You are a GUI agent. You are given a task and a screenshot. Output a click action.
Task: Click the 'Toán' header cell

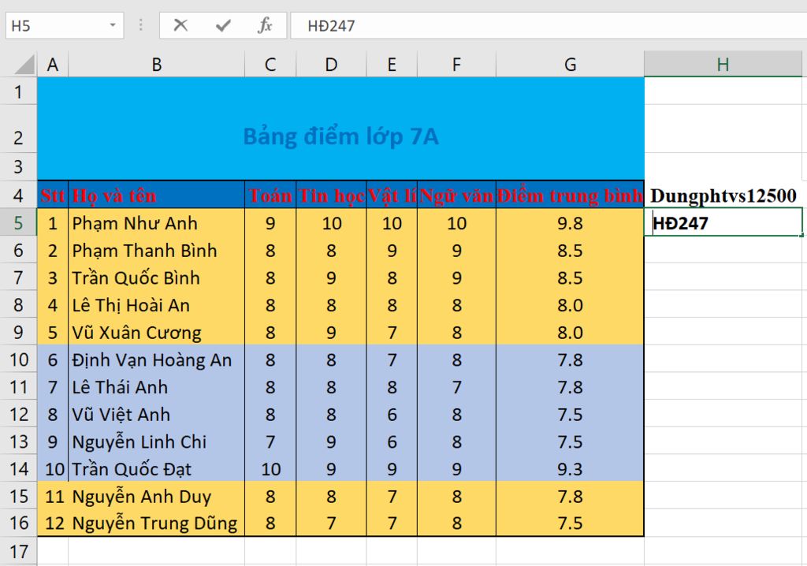point(270,195)
